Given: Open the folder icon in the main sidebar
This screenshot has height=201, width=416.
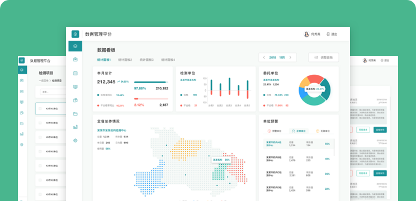Looking at the screenshot, I should click(x=75, y=114).
